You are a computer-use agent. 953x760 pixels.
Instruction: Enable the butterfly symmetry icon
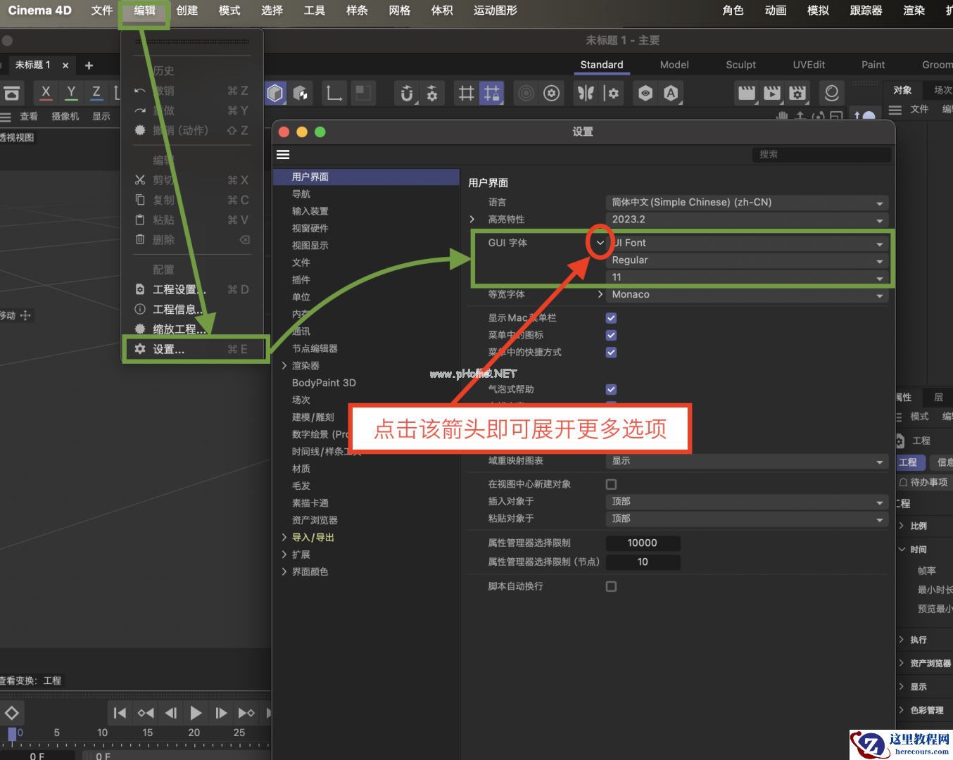[x=586, y=93]
